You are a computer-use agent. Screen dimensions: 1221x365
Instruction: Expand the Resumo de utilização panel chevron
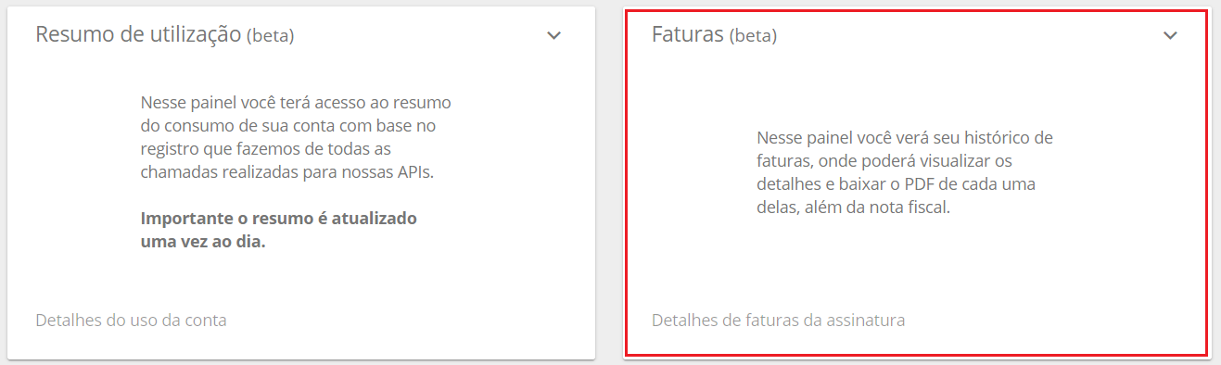[553, 36]
